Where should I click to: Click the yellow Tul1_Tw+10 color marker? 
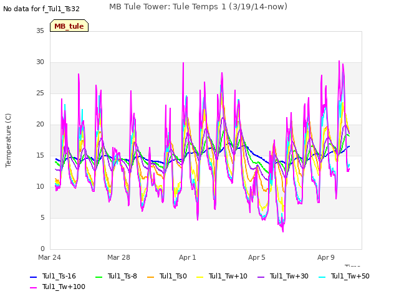tap(199, 277)
